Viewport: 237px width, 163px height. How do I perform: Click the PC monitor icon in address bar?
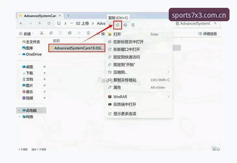(59, 23)
